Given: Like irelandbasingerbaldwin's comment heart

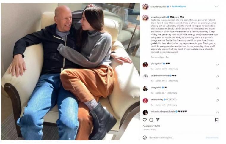Looking at the screenshot, I should pyautogui.click(x=218, y=112).
